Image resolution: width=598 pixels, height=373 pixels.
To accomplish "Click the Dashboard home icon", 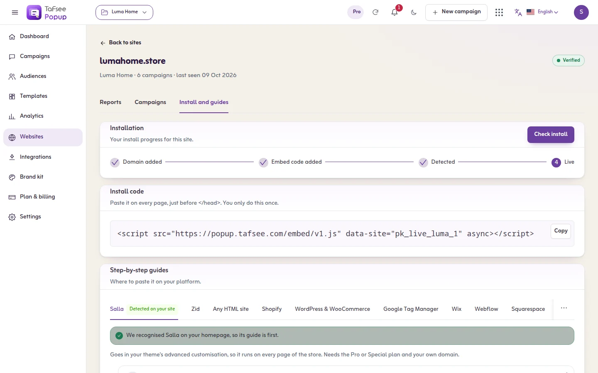I will (12, 37).
